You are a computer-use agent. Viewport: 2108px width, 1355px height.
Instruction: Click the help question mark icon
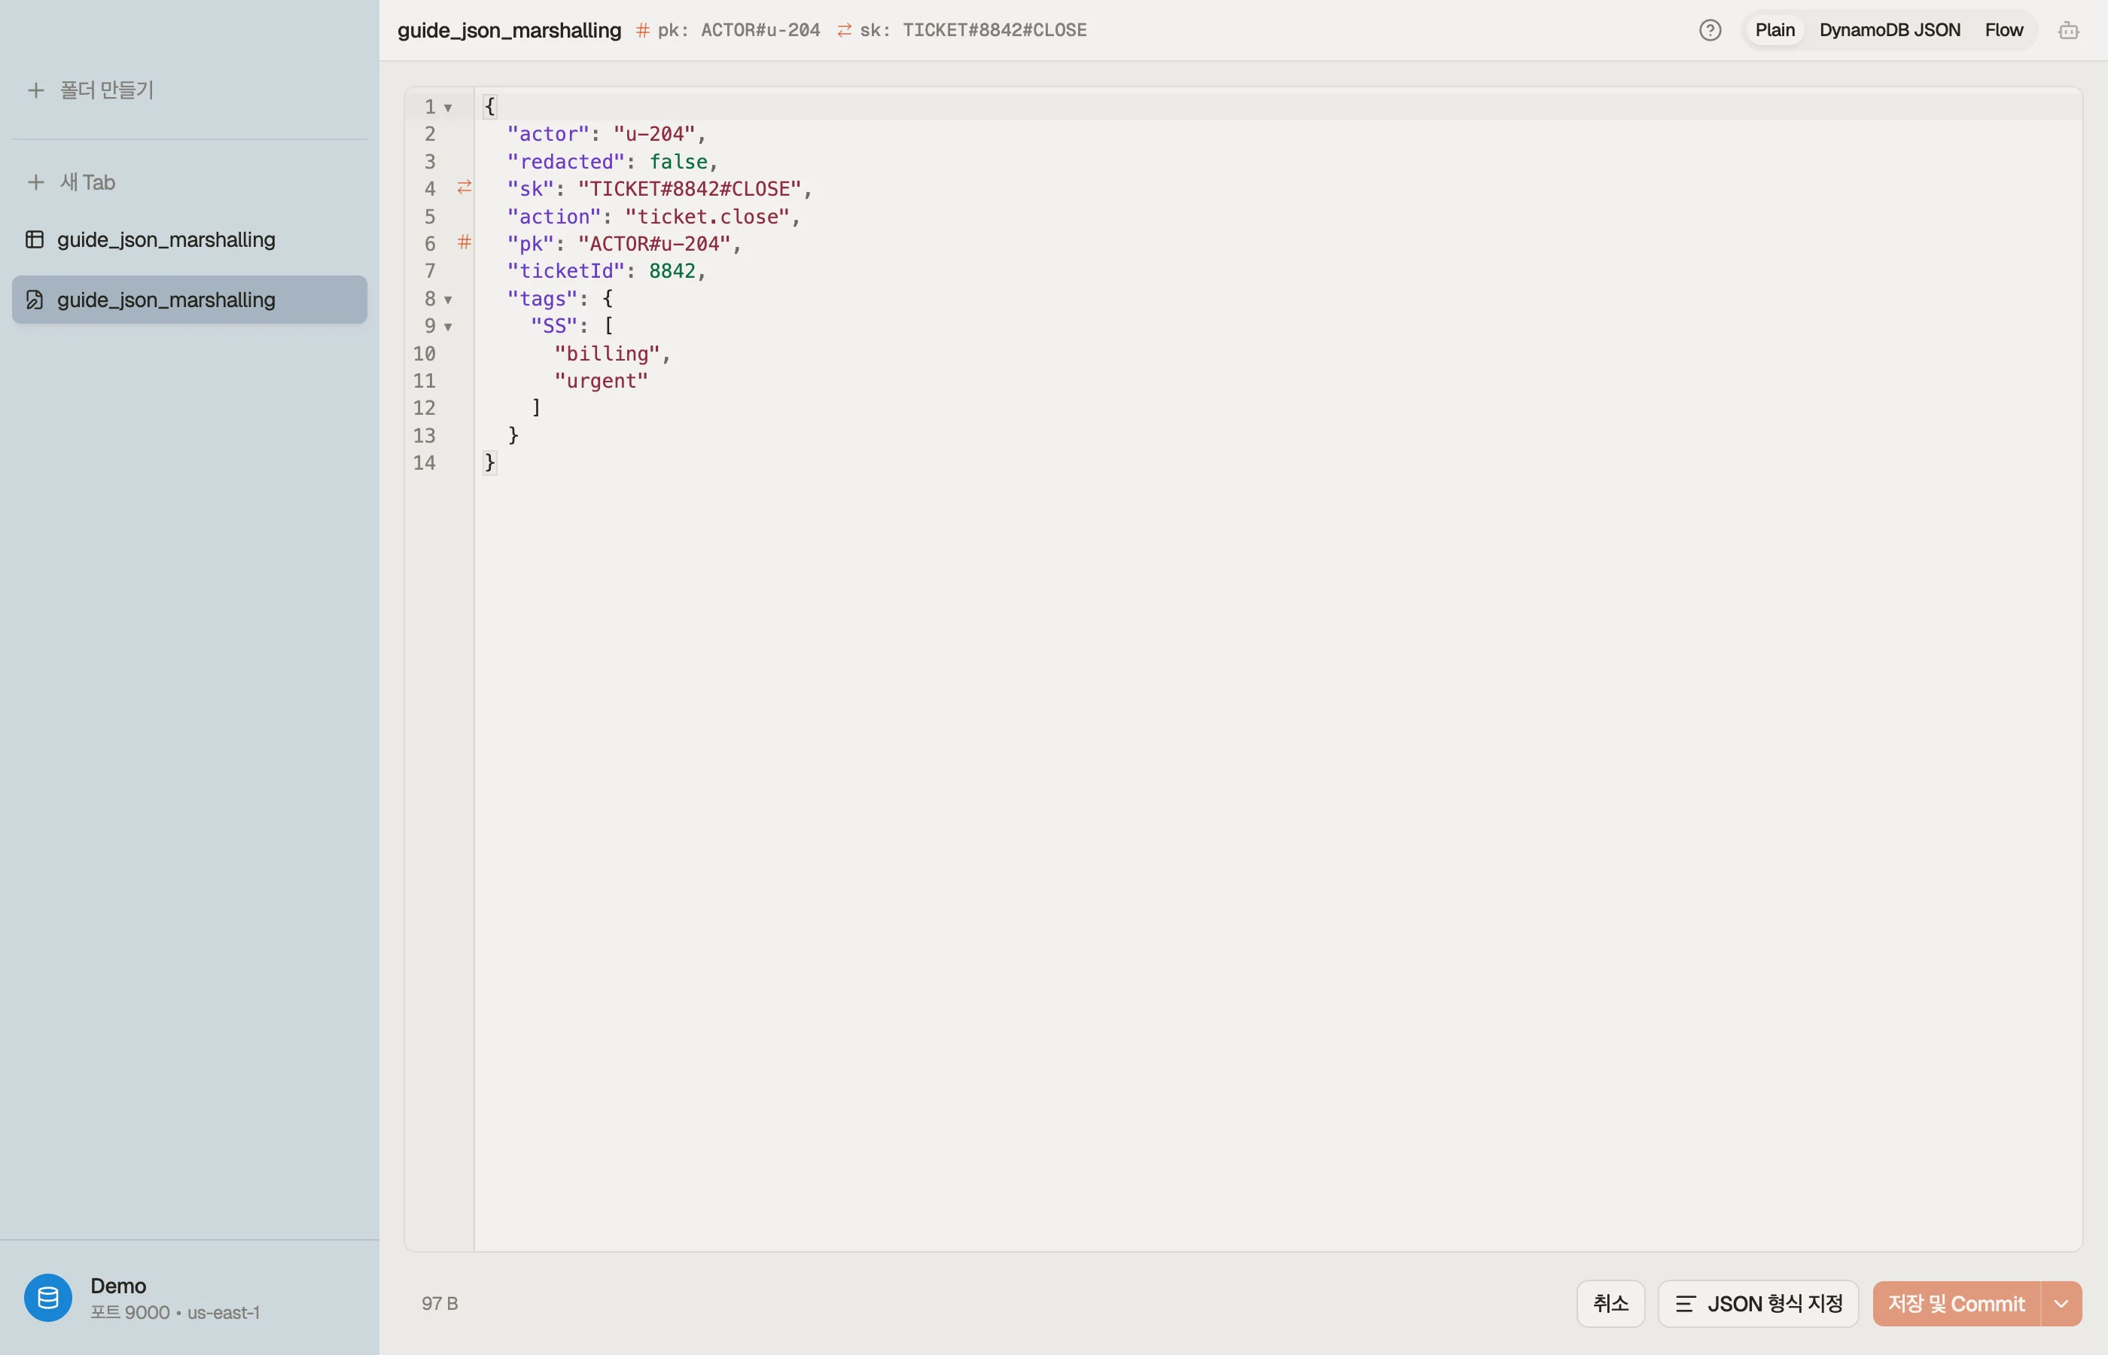1710,31
